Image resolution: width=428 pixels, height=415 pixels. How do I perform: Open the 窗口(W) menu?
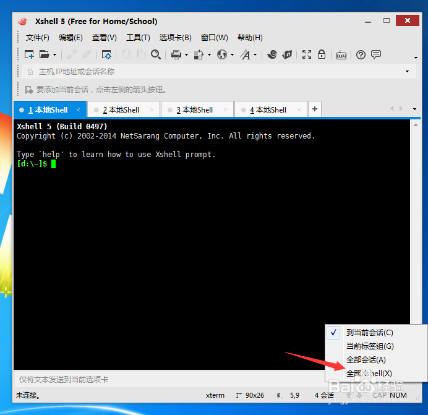coord(214,37)
